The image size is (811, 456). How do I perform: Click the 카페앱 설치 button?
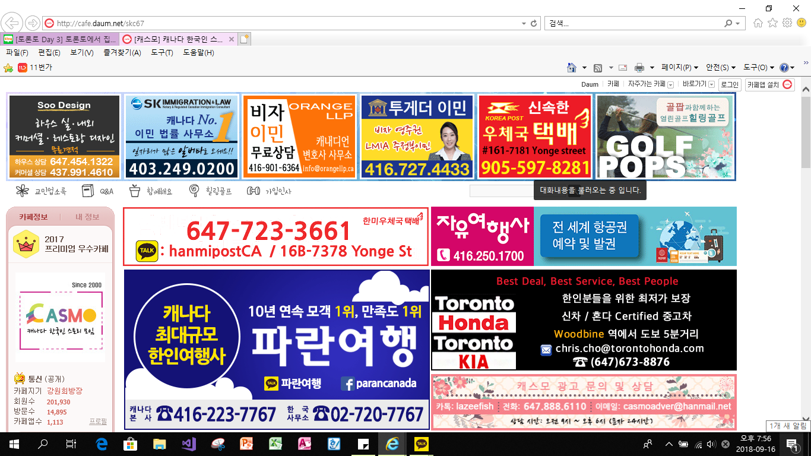point(769,84)
